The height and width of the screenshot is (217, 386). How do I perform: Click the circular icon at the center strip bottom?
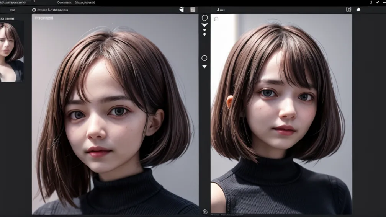[x=205, y=212]
